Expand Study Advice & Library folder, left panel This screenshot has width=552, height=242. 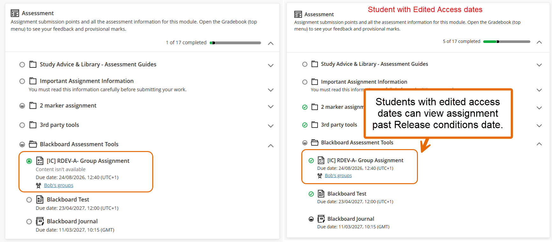271,66
